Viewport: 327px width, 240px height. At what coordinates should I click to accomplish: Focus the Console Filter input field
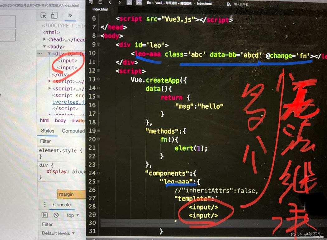click(x=63, y=224)
